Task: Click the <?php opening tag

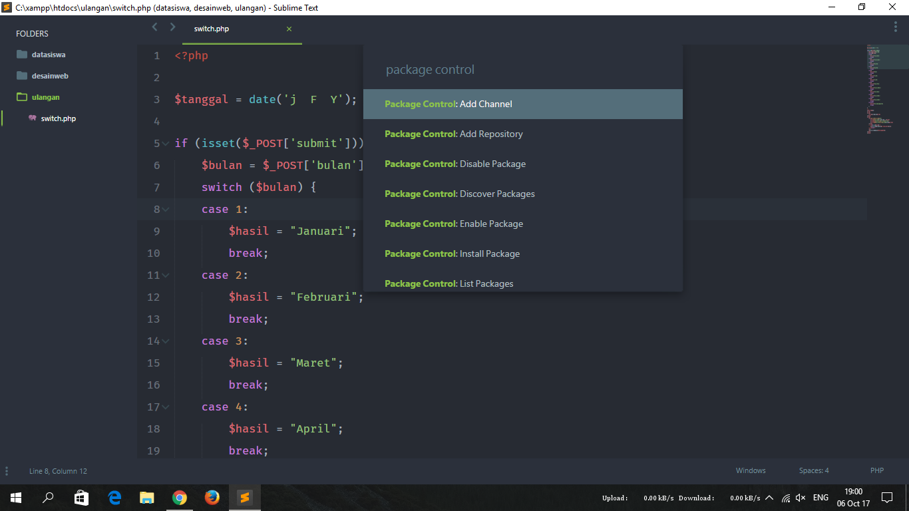Action: pyautogui.click(x=192, y=56)
